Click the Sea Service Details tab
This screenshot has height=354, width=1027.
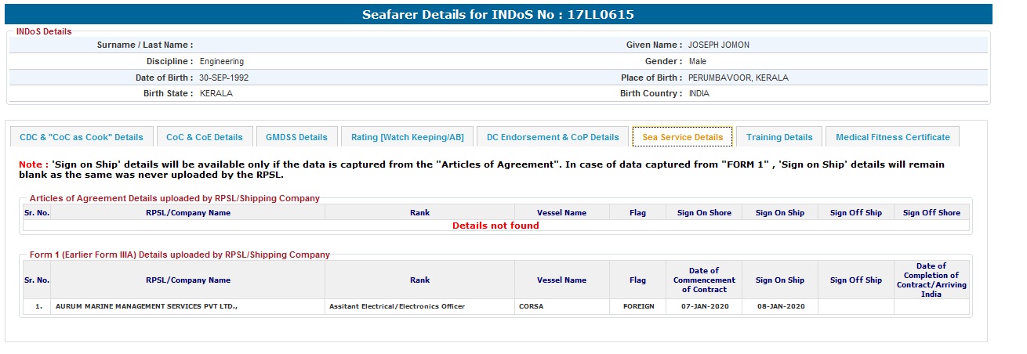(x=683, y=137)
